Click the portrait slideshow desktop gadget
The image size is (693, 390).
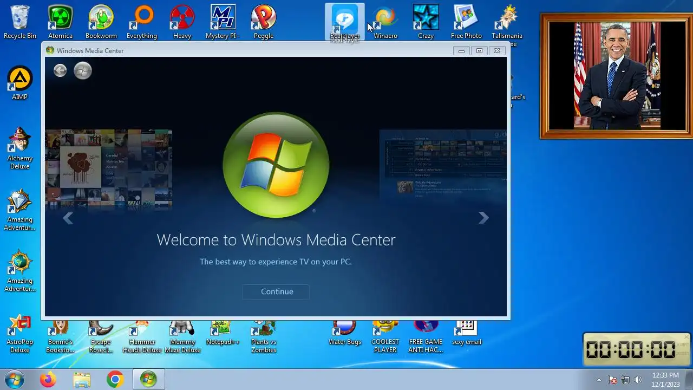pyautogui.click(x=616, y=76)
